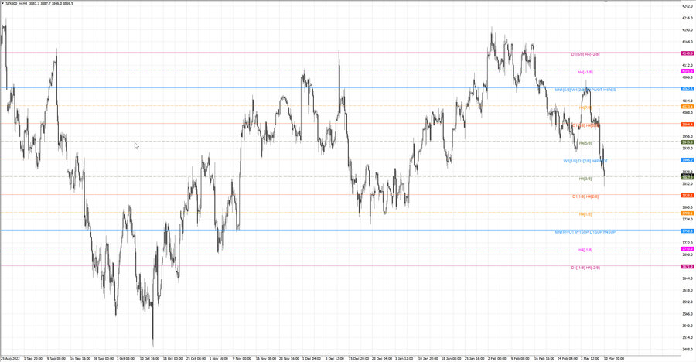Click the '25 Oct 08:00' time axis label
Image resolution: width=696 pixels, height=362 pixels.
196,358
